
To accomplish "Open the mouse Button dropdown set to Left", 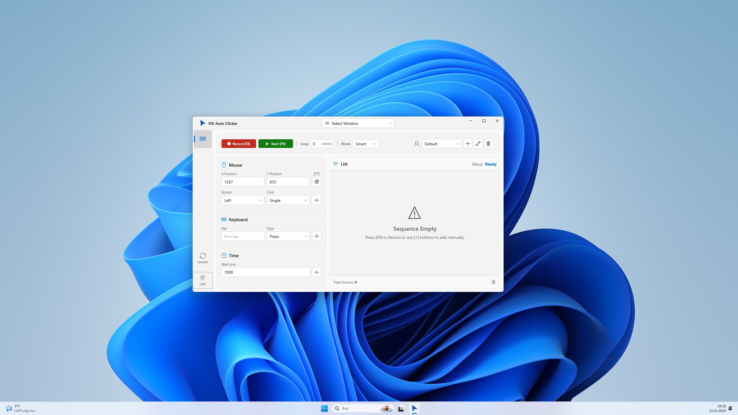I will pos(243,200).
